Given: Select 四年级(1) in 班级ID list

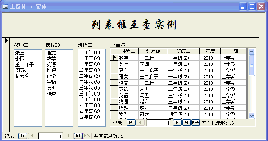Looking at the screenshot, I should (89, 105).
